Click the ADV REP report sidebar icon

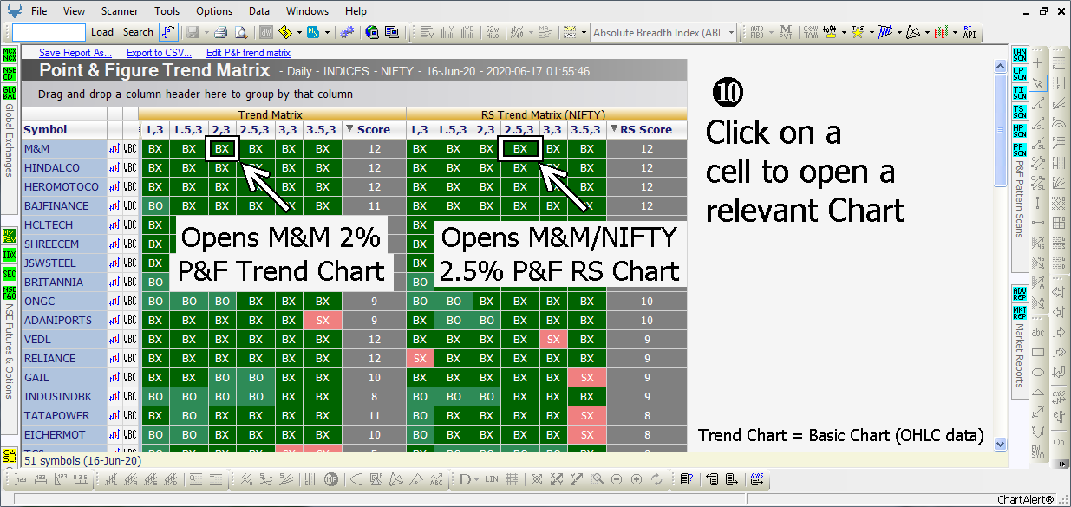(x=1020, y=294)
